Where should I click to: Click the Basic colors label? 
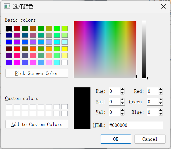(x=20, y=20)
